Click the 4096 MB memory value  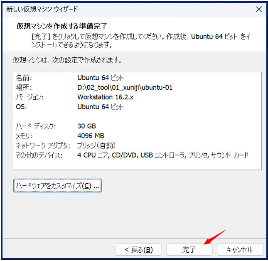91,136
